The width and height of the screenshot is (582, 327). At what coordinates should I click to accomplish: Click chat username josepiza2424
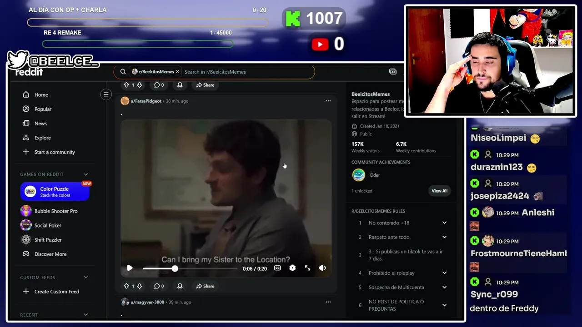click(x=500, y=196)
